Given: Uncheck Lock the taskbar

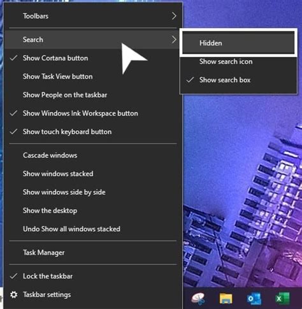Looking at the screenshot, I should pos(93,276).
